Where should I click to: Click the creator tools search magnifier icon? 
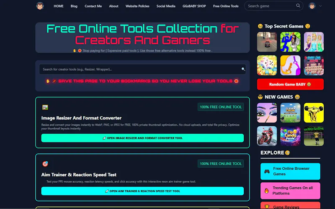tap(243, 69)
